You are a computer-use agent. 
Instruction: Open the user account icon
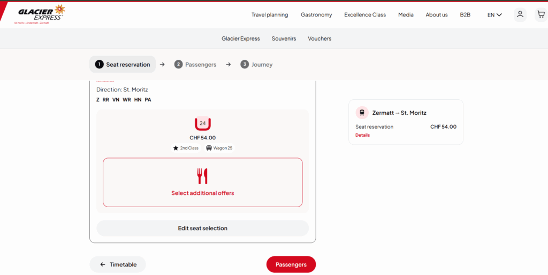click(520, 14)
